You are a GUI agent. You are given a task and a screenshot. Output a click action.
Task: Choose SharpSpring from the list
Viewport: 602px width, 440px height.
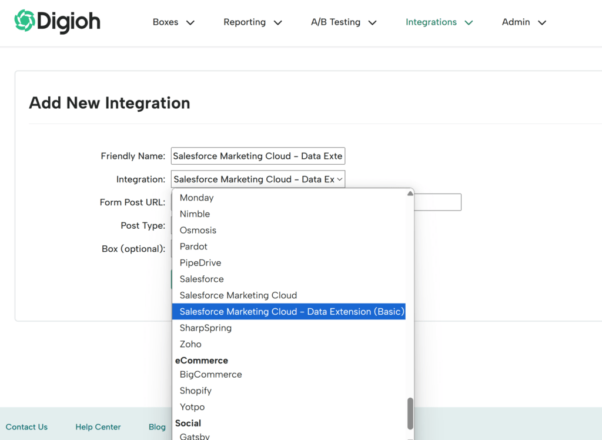pyautogui.click(x=289, y=328)
